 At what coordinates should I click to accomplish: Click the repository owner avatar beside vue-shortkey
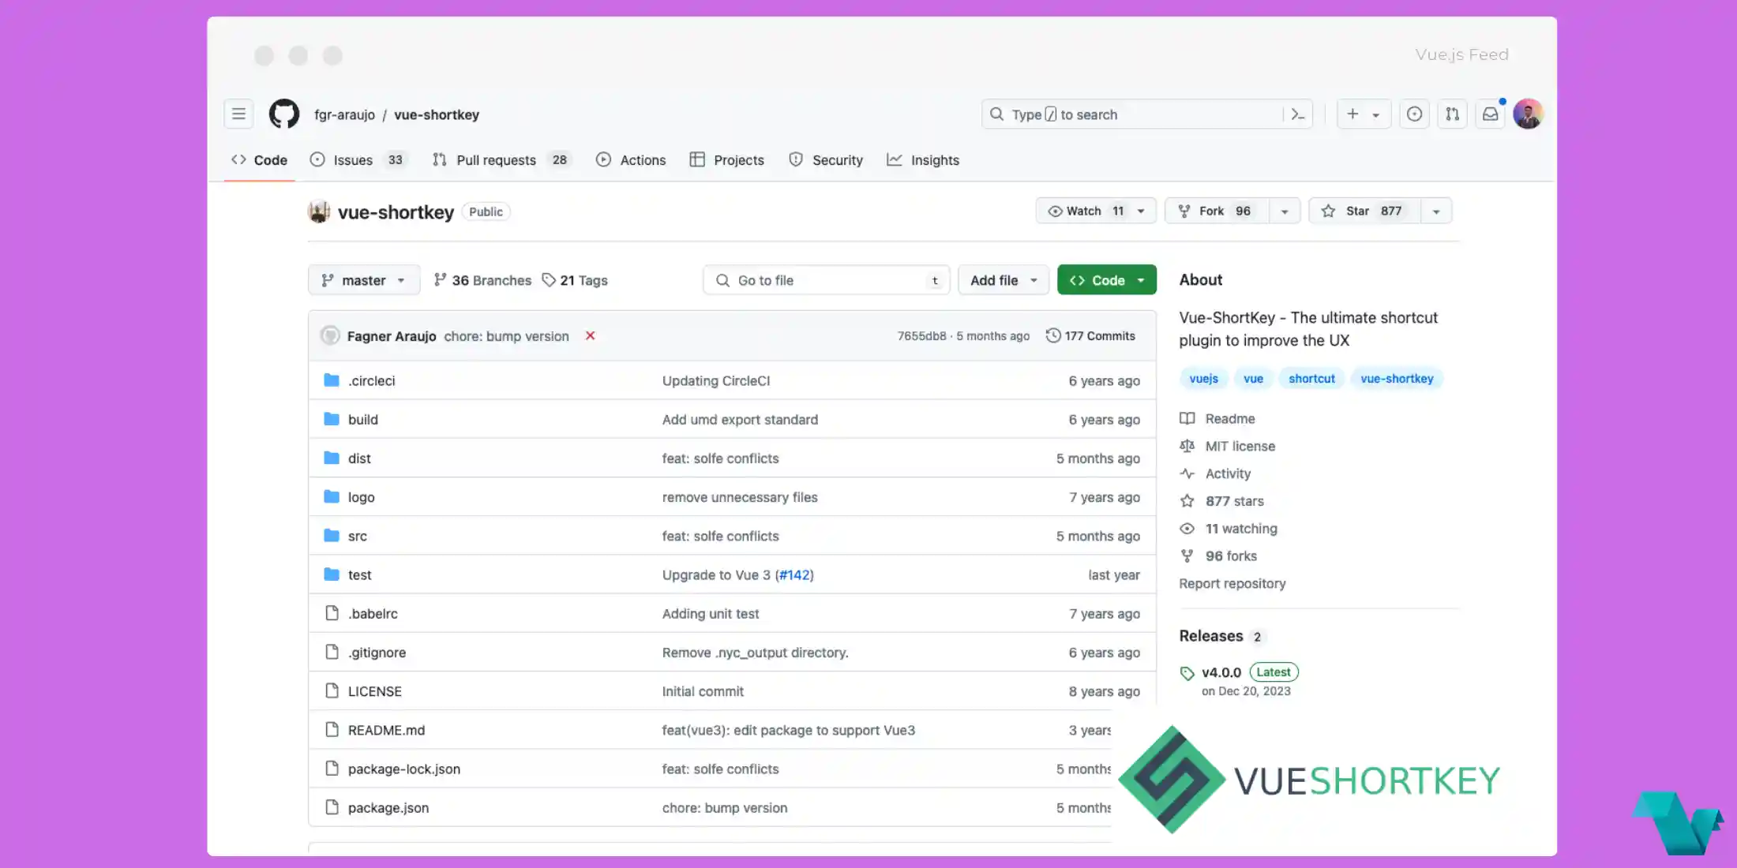(319, 211)
